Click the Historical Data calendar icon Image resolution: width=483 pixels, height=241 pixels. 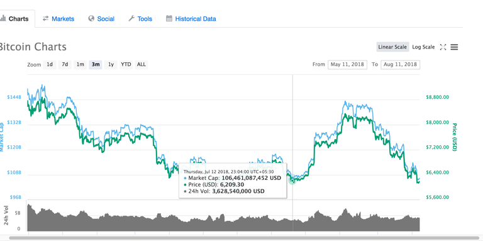(169, 18)
